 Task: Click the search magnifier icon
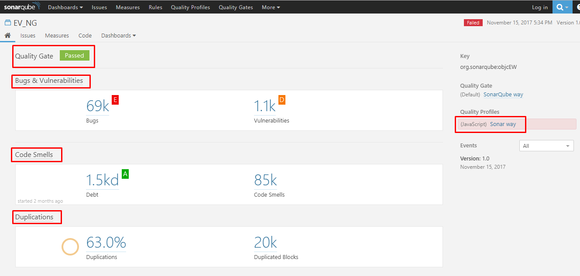(560, 7)
